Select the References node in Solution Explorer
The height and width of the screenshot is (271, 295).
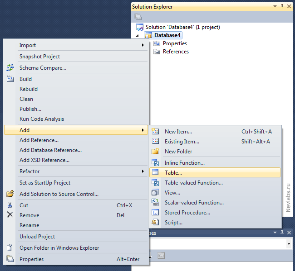(x=175, y=52)
